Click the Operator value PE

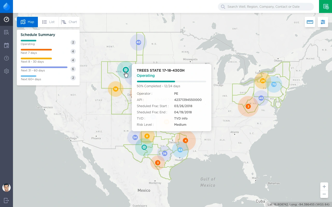tap(176, 94)
